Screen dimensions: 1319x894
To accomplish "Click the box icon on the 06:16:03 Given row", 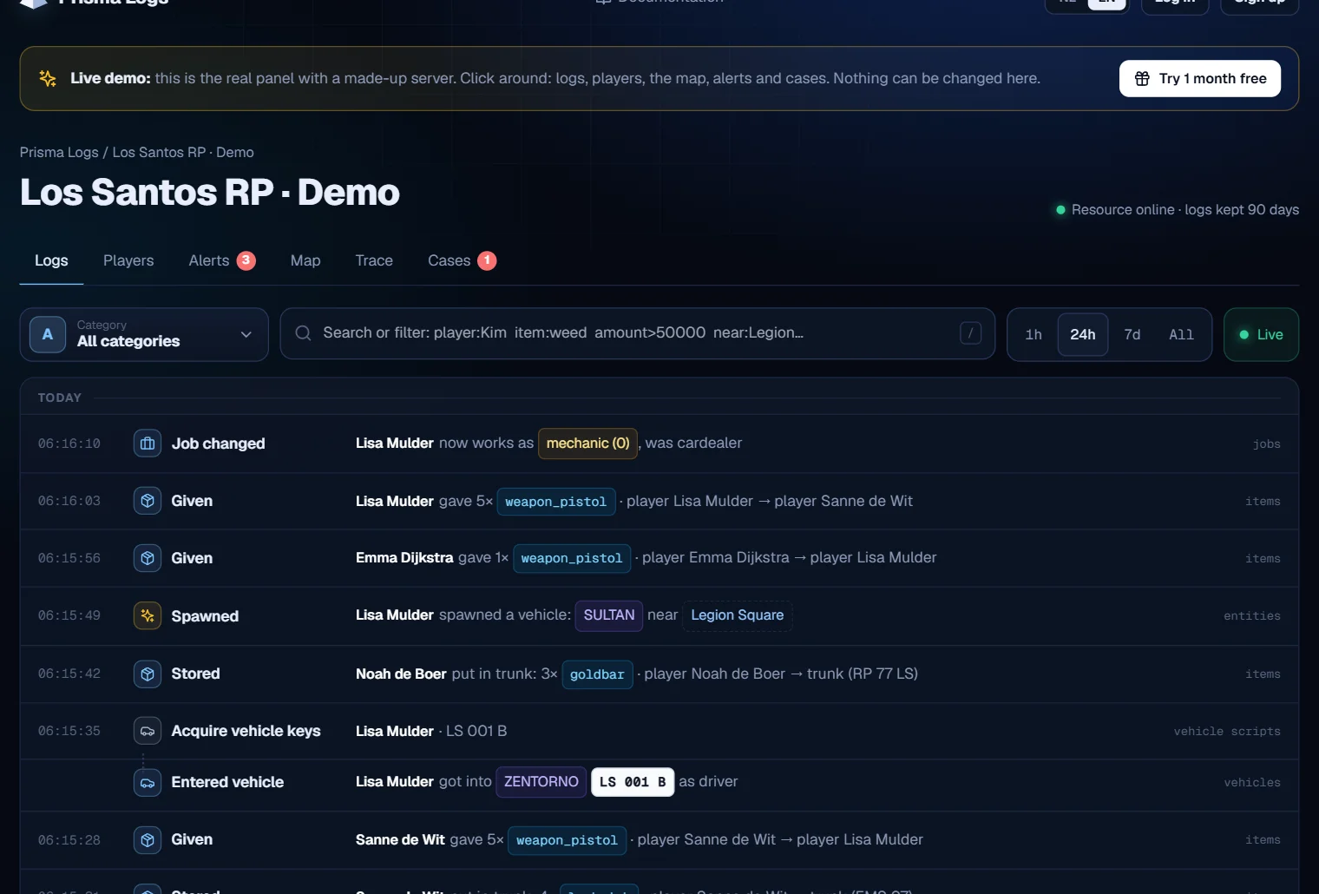I will [148, 501].
